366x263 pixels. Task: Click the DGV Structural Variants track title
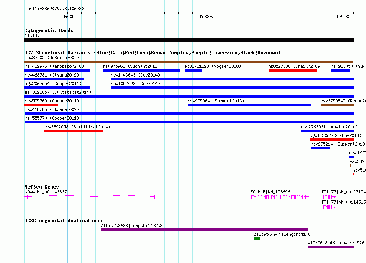(153, 53)
